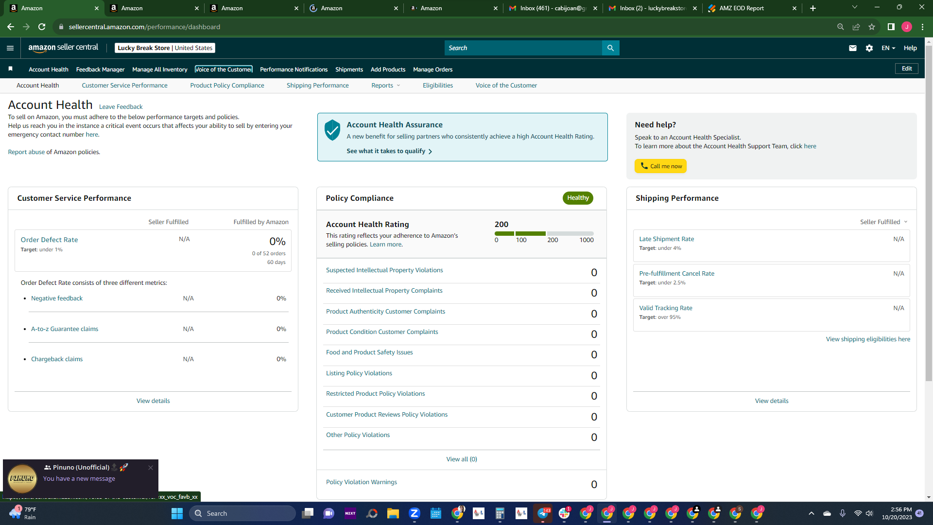Image resolution: width=933 pixels, height=525 pixels.
Task: Click the Edit button on the navigation bar
Action: [907, 69]
